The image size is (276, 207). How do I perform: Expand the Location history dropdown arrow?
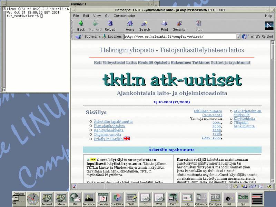[x=238, y=37]
